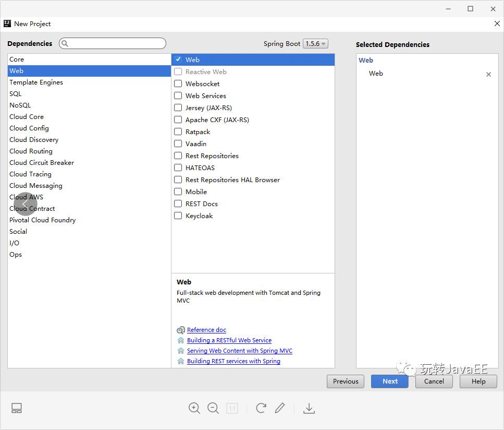Tick the Mobile checkbox
504x430 pixels.
178,192
